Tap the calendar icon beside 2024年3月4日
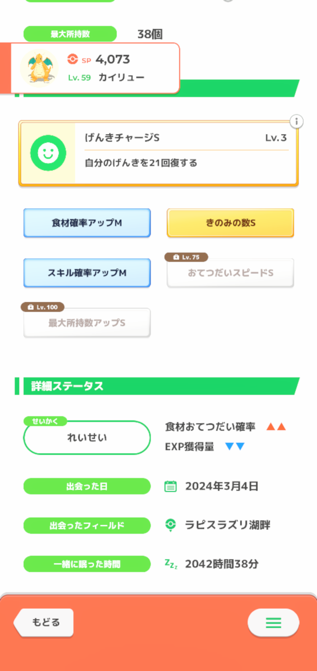Image resolution: width=317 pixels, height=671 pixels. tap(170, 486)
